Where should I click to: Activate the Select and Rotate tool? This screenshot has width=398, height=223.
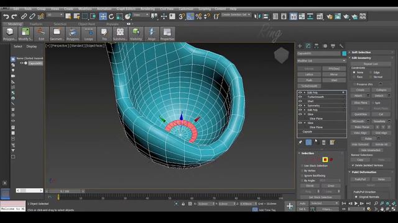click(x=111, y=17)
